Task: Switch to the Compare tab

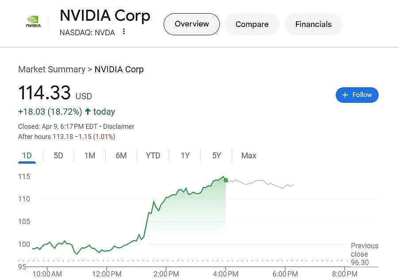Action: click(252, 24)
